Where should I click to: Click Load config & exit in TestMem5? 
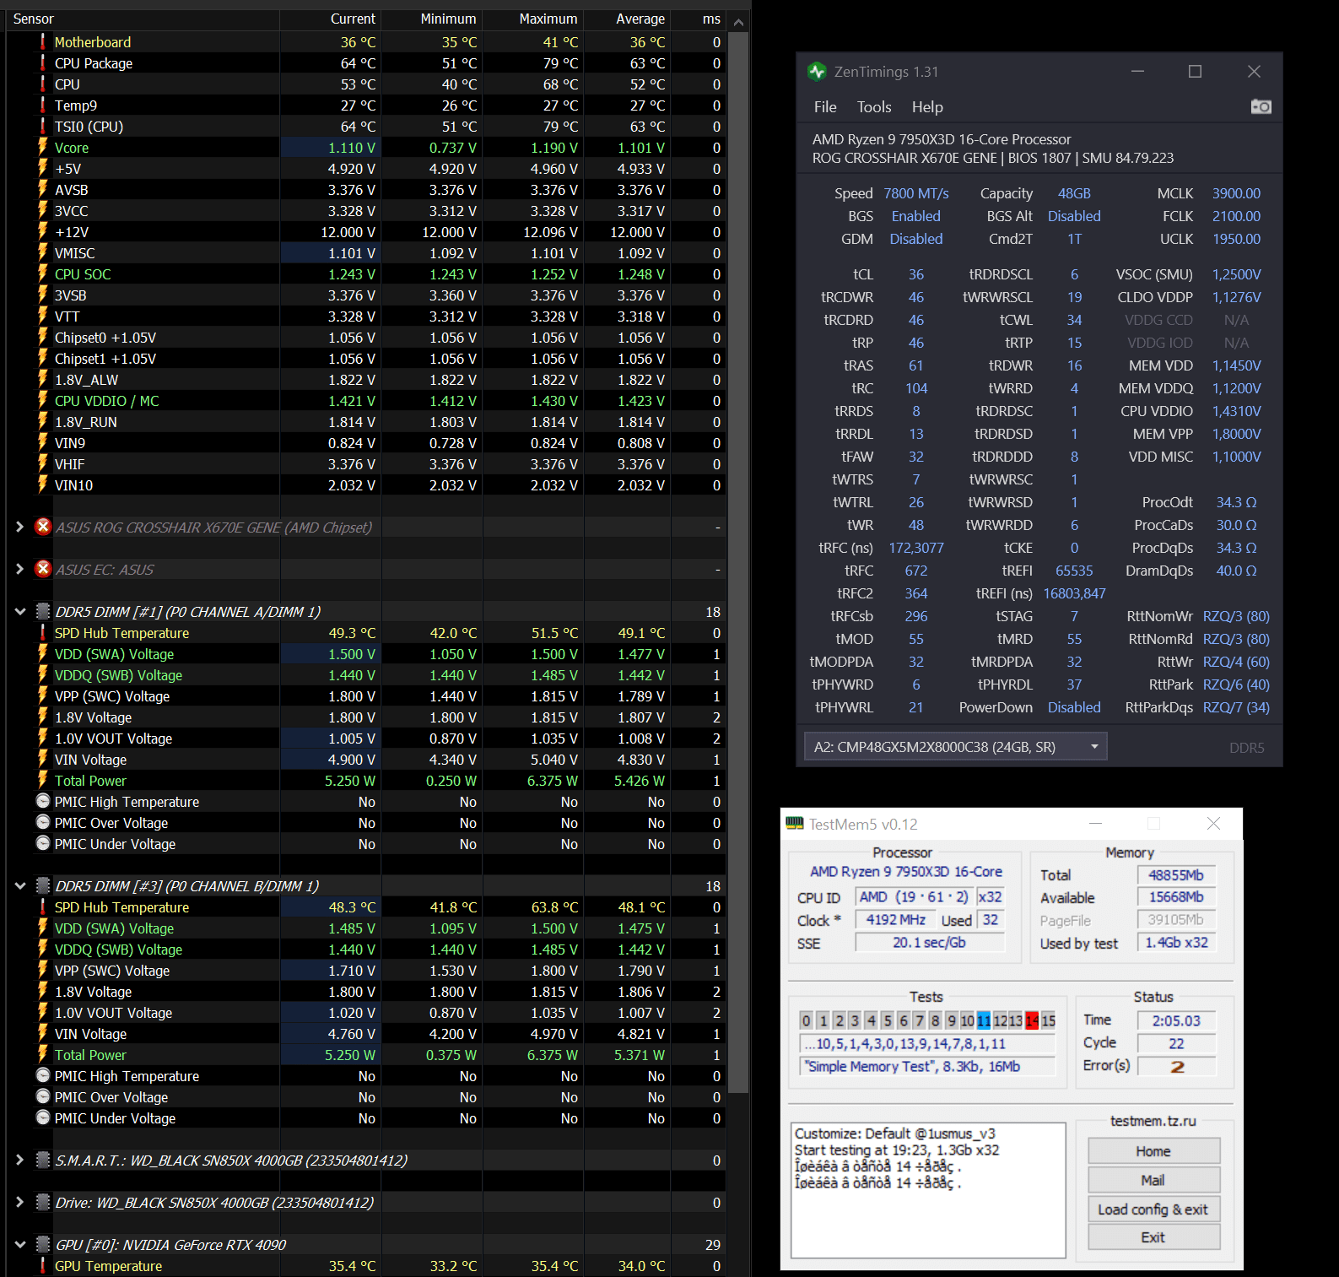coord(1153,1209)
